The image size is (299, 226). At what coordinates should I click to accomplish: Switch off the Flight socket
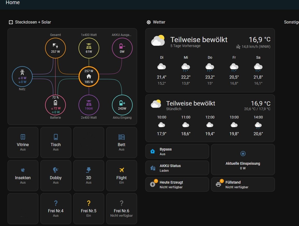tap(122, 176)
